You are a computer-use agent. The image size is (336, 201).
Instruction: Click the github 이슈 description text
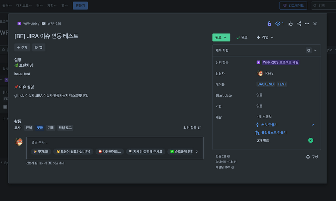coord(51,96)
